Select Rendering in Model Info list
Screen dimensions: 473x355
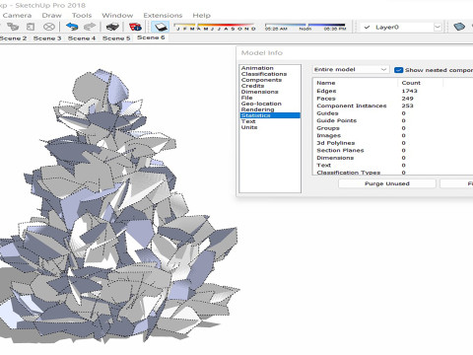(x=257, y=109)
